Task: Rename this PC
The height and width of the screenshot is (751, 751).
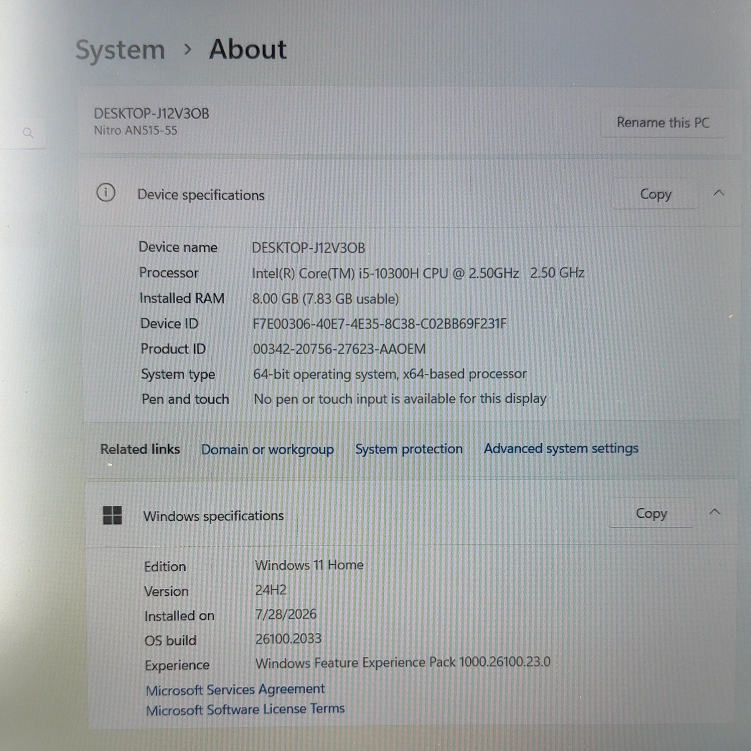Action: click(x=663, y=123)
